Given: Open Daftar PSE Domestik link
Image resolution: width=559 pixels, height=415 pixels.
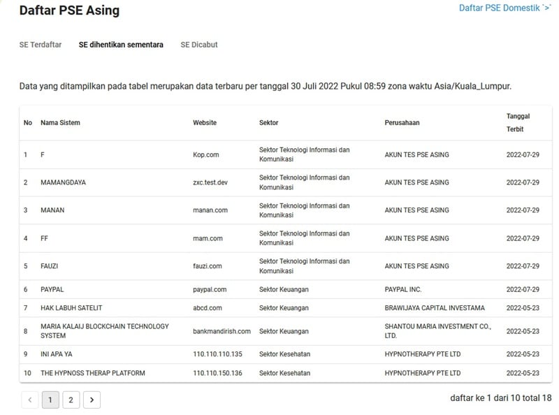Looking at the screenshot, I should pos(504,8).
